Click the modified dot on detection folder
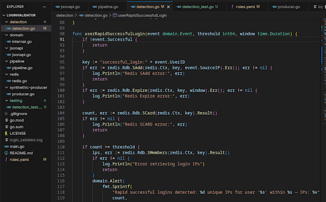Image resolution: width=326 pixels, height=202 pixels. pos(45,22)
